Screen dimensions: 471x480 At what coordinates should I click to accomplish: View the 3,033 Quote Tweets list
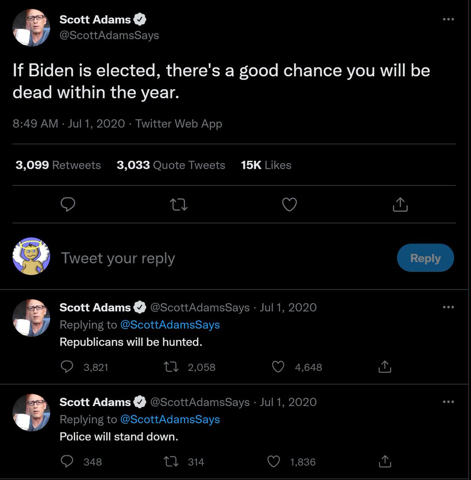(x=171, y=165)
